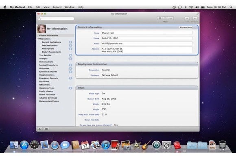Open Finder from the Dock
This screenshot has height=158, width=236.
[x=14, y=145]
